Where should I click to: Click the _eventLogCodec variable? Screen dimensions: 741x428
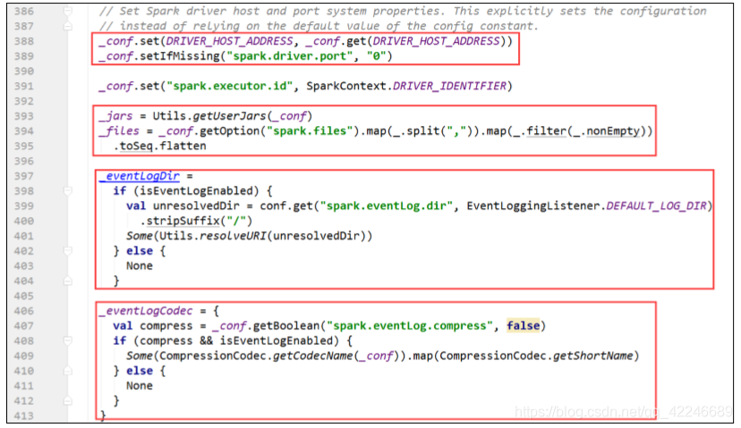146,311
